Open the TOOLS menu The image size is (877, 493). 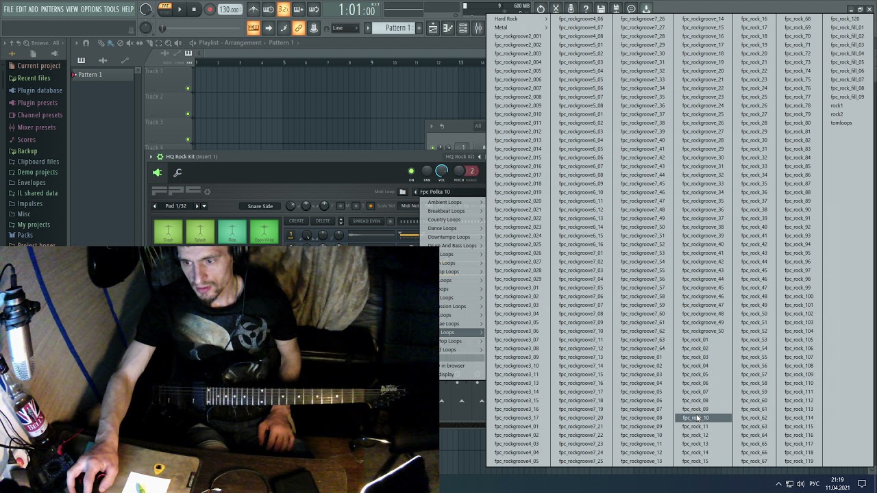point(111,9)
